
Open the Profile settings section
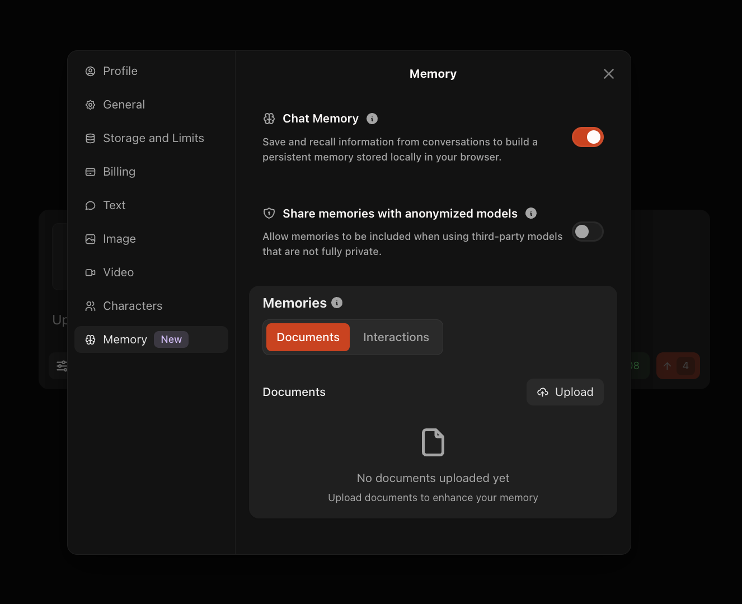(120, 71)
